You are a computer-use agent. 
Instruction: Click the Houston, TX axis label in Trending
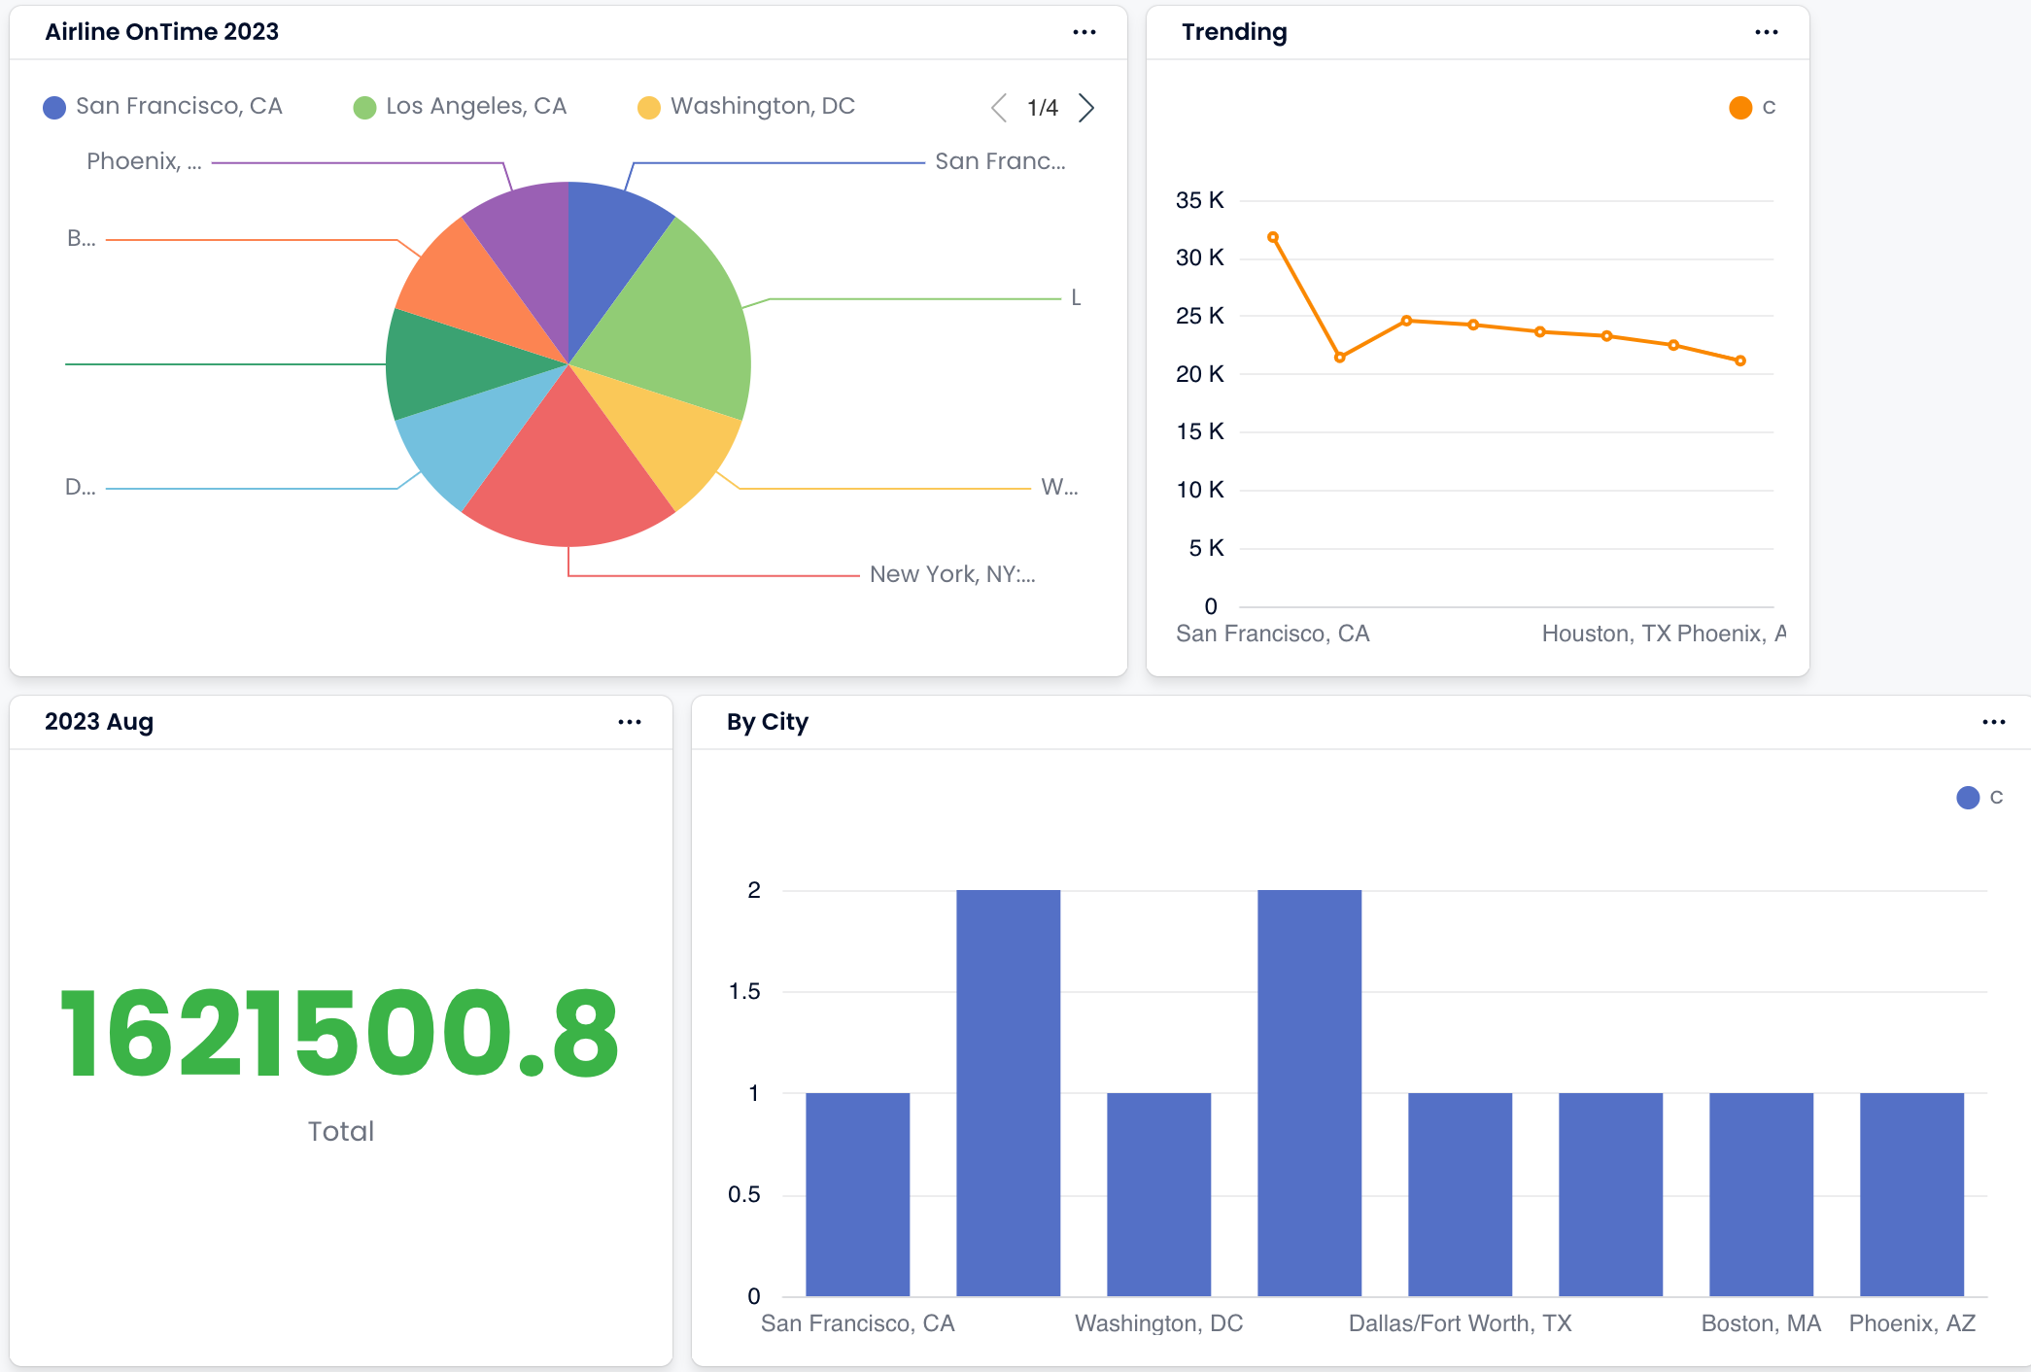pos(1606,634)
